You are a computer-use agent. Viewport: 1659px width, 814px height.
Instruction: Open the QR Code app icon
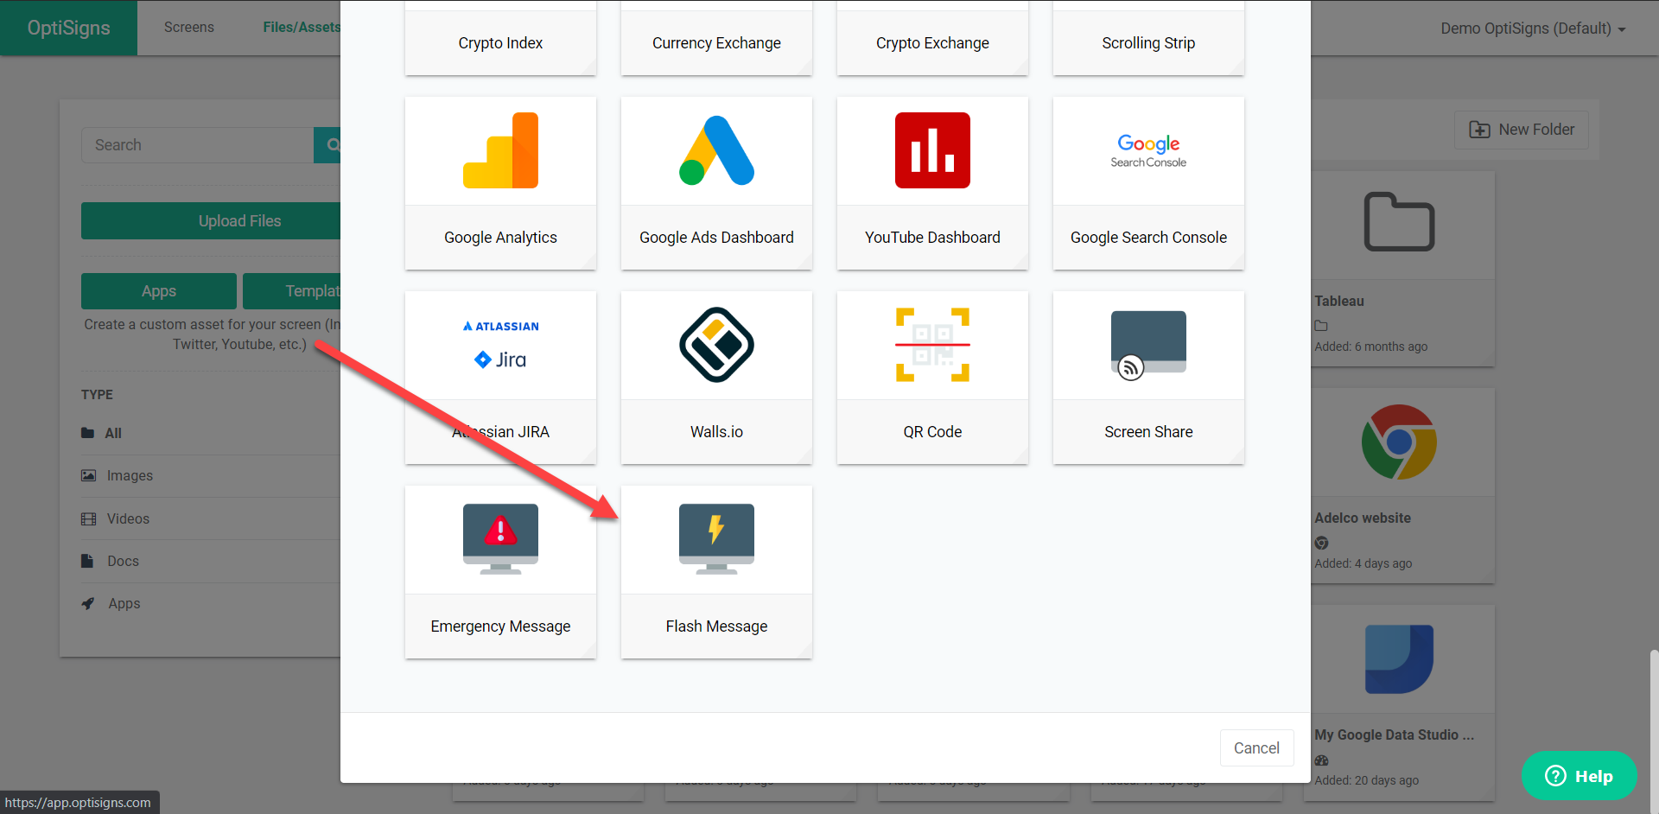coord(932,345)
